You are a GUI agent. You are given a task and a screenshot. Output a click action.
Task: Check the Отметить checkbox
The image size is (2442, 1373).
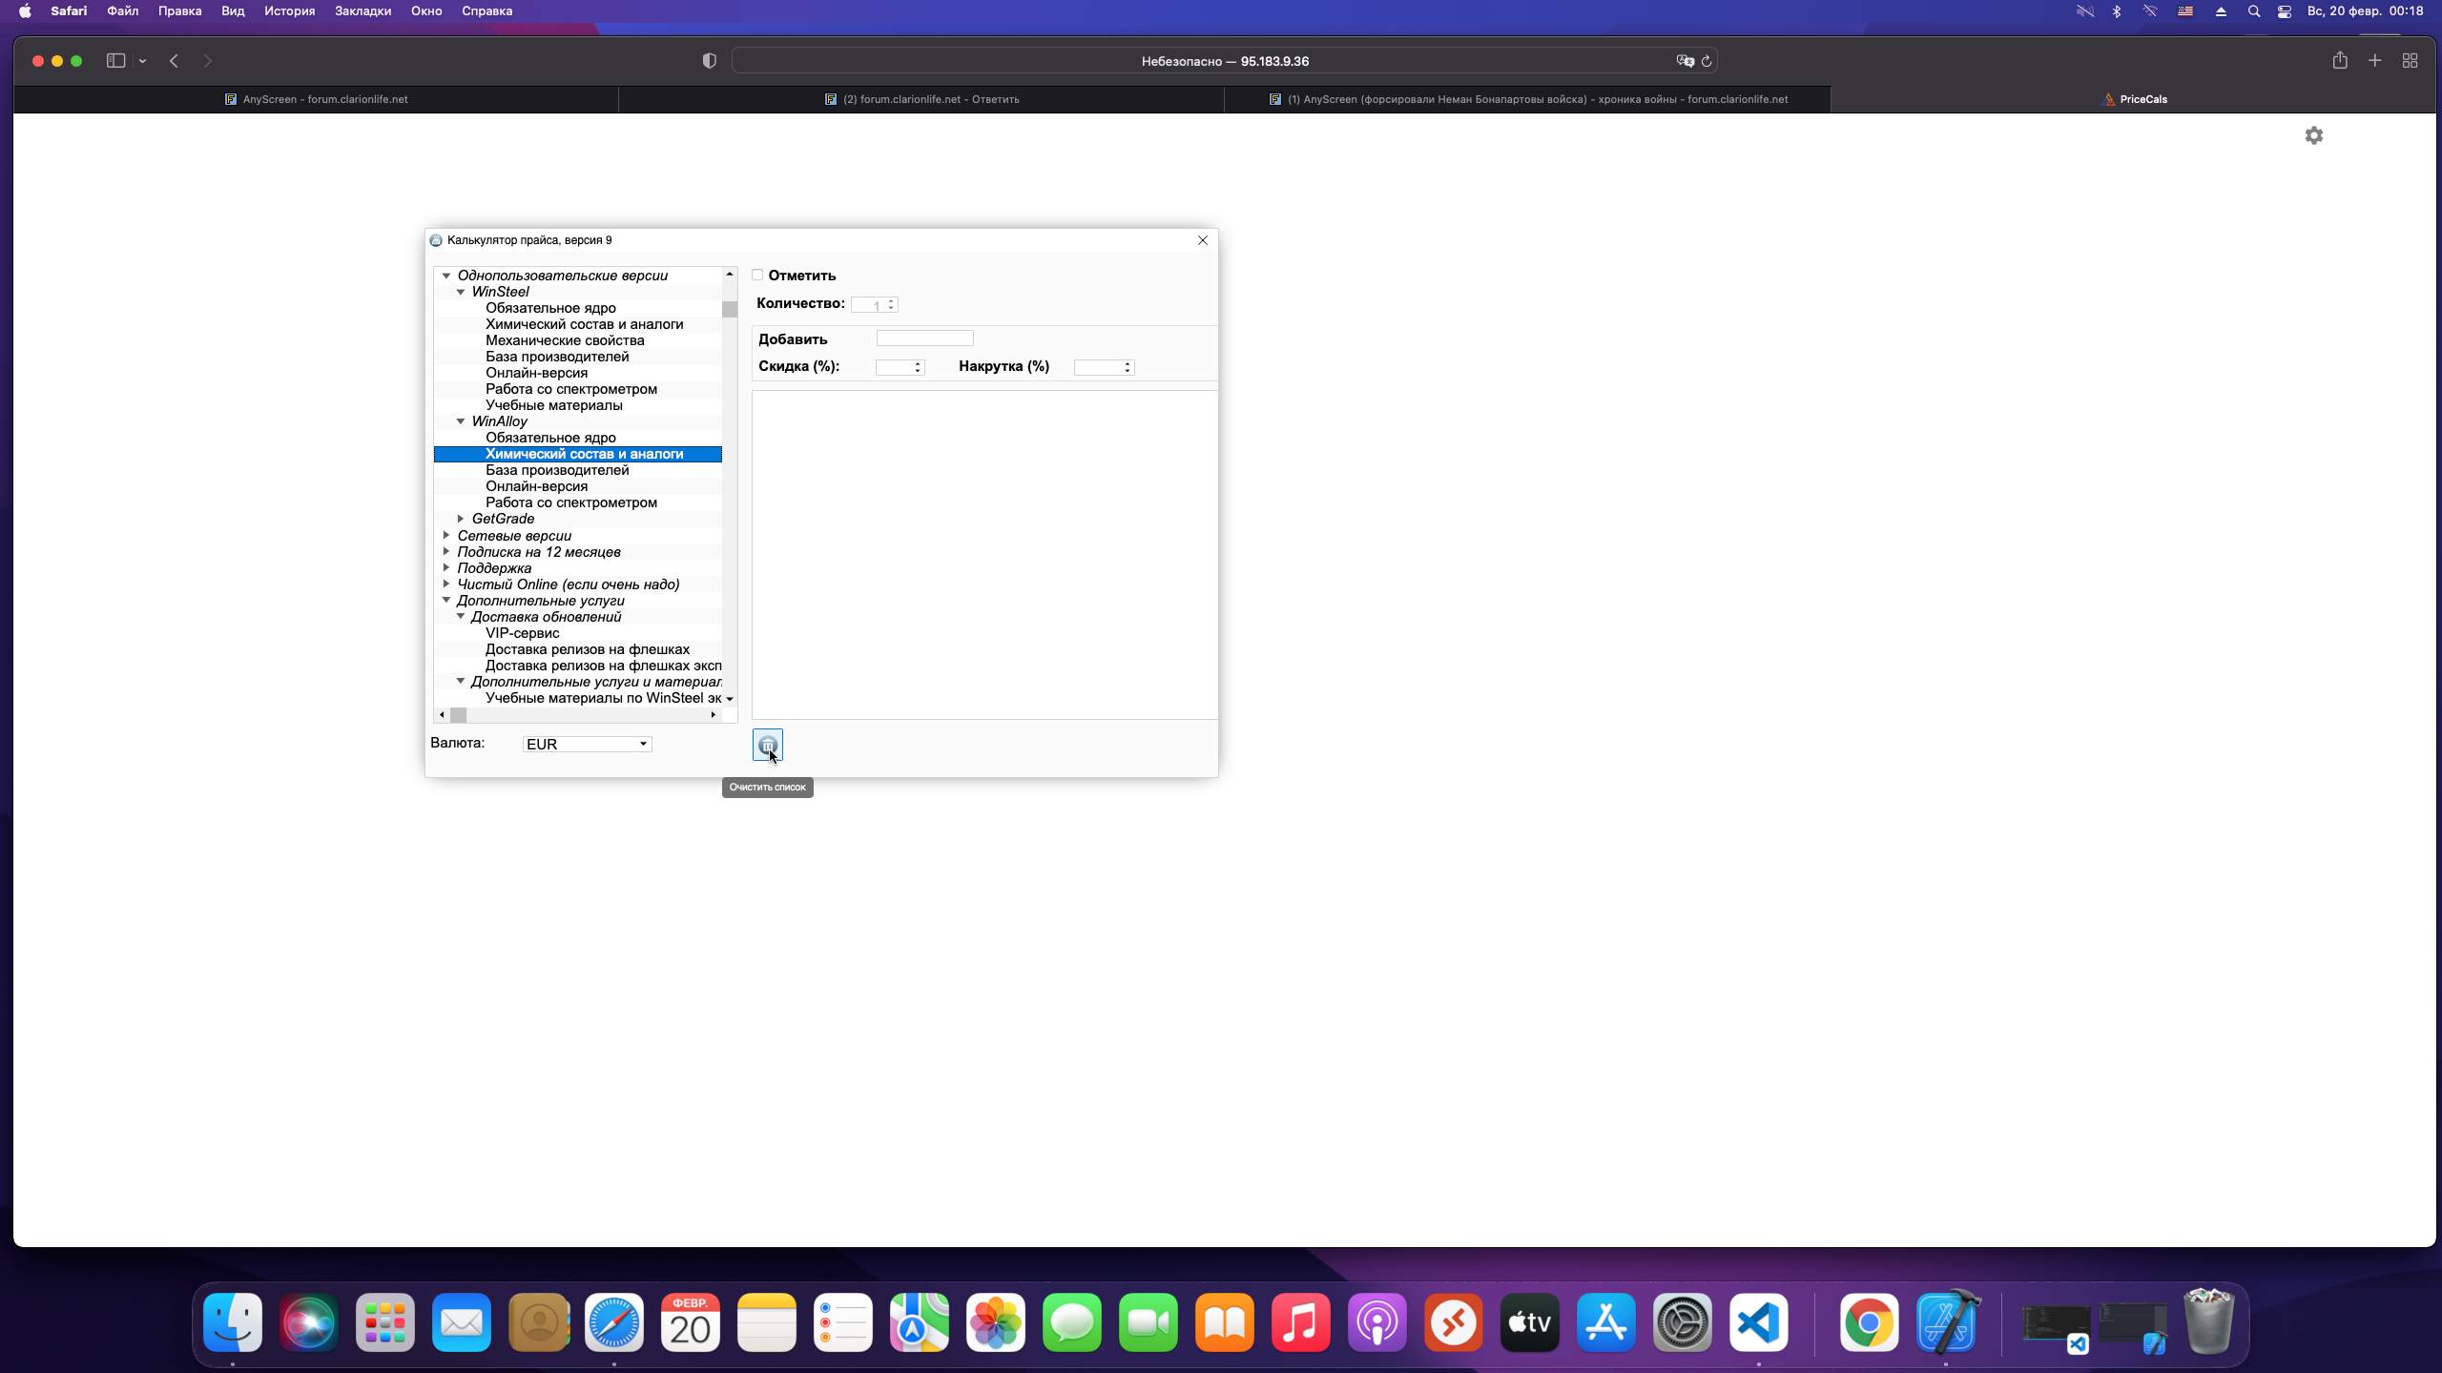pyautogui.click(x=757, y=276)
